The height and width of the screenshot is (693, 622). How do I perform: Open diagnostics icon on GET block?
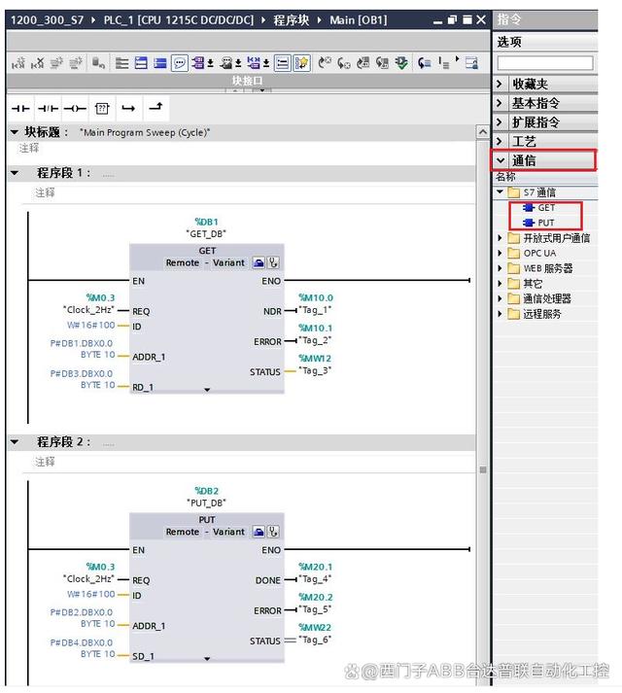(274, 263)
